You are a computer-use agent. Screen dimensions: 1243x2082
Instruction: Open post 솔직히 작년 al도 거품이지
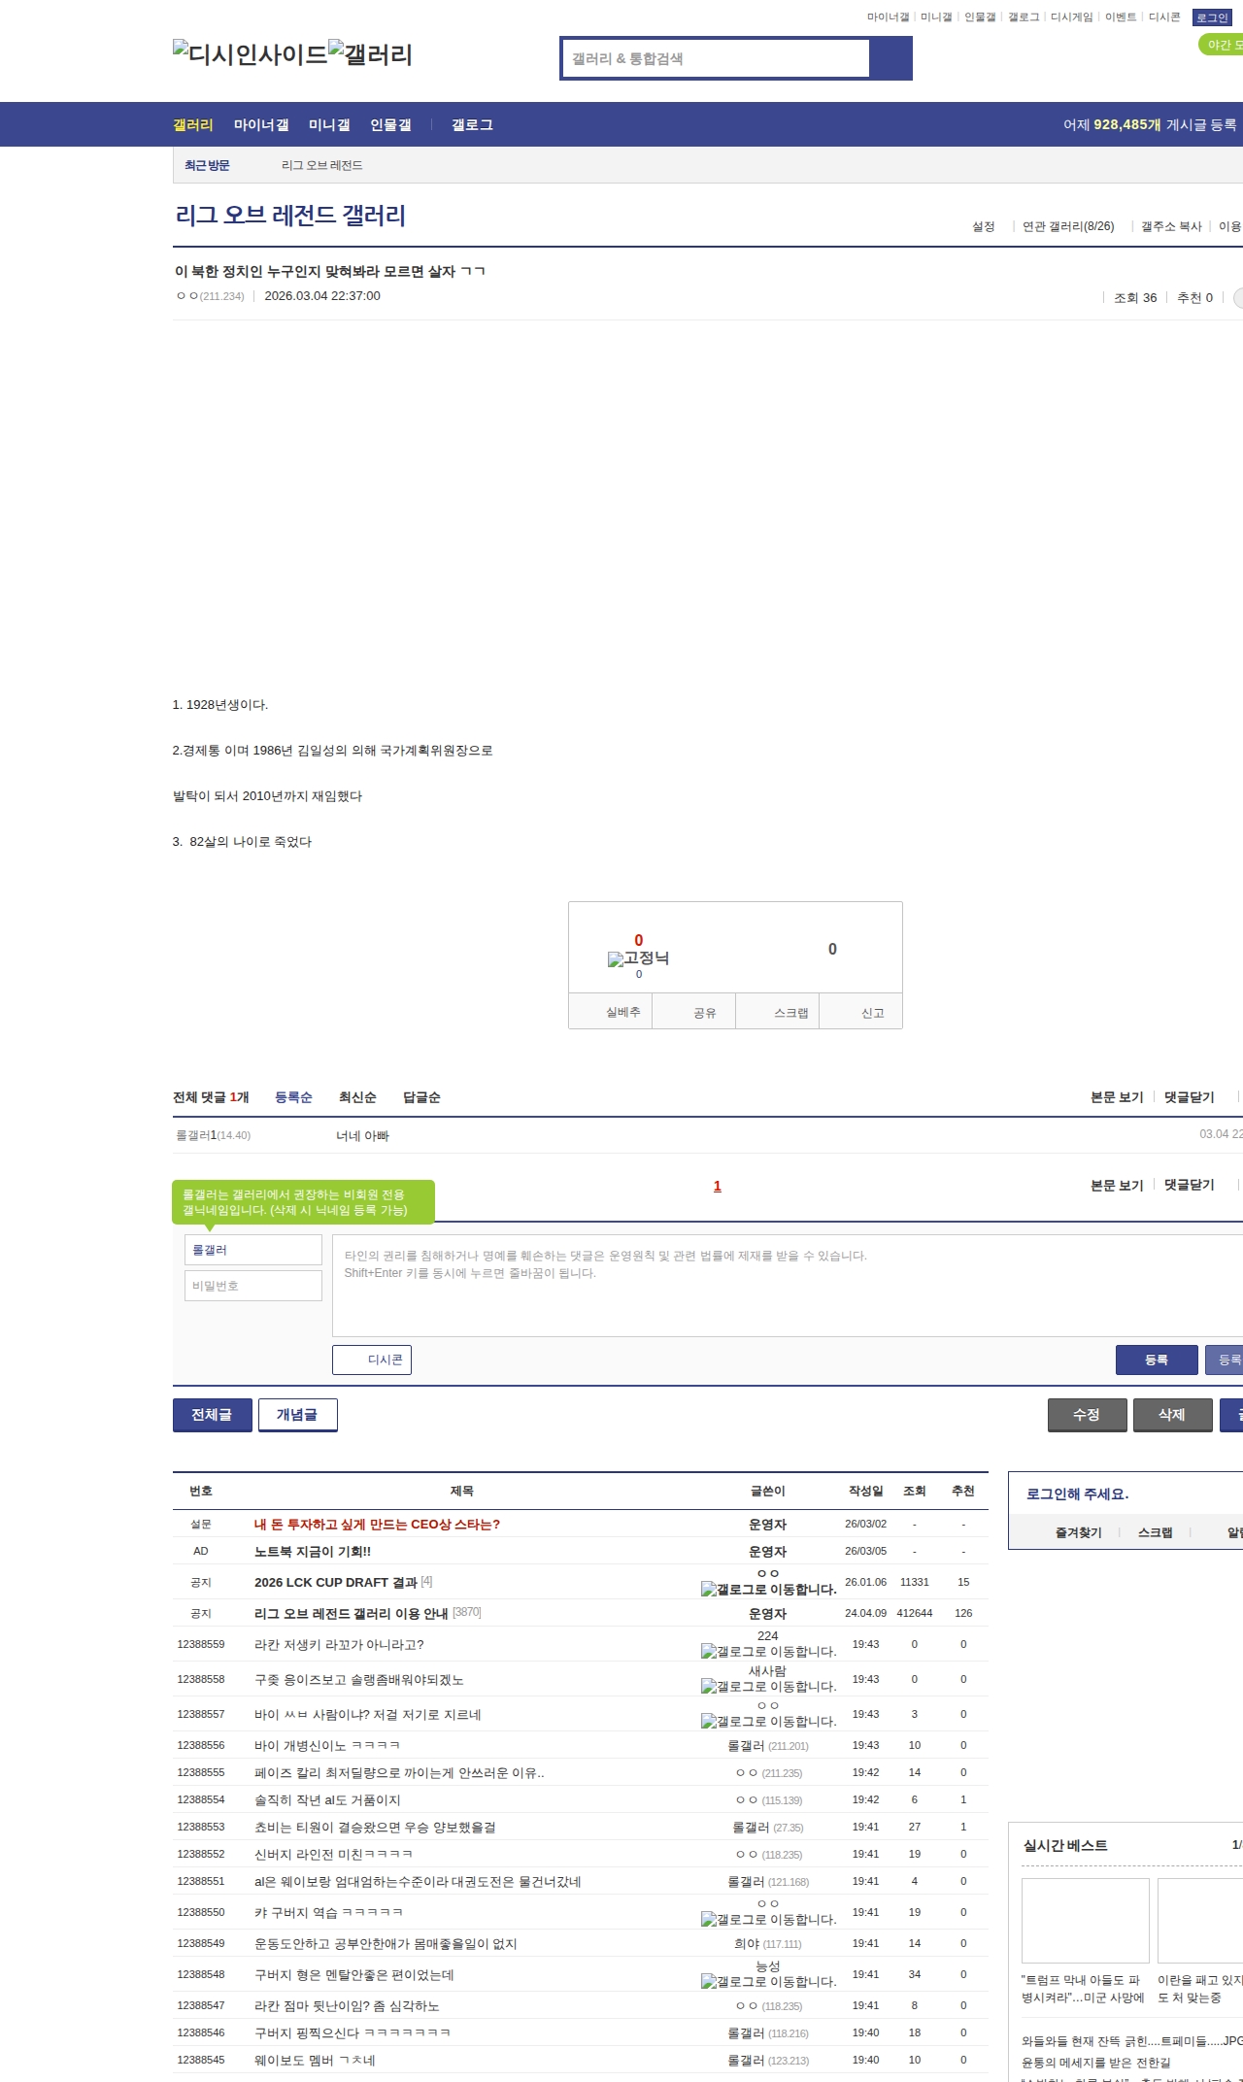pos(327,1800)
